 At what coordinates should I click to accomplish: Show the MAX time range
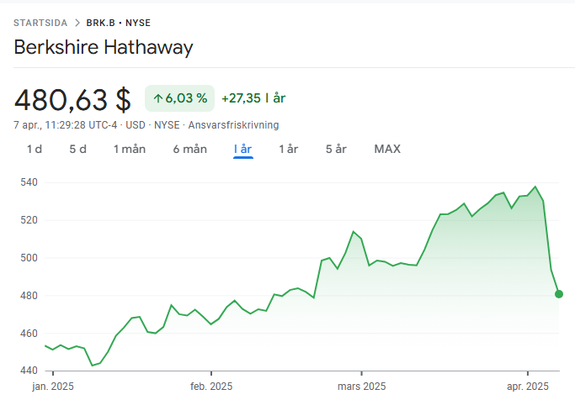(x=387, y=149)
